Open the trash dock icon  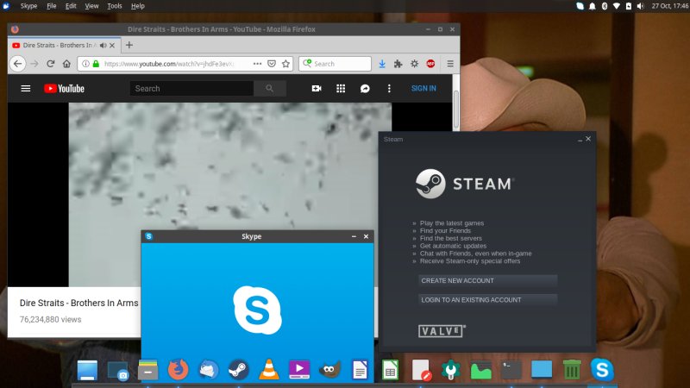point(572,370)
